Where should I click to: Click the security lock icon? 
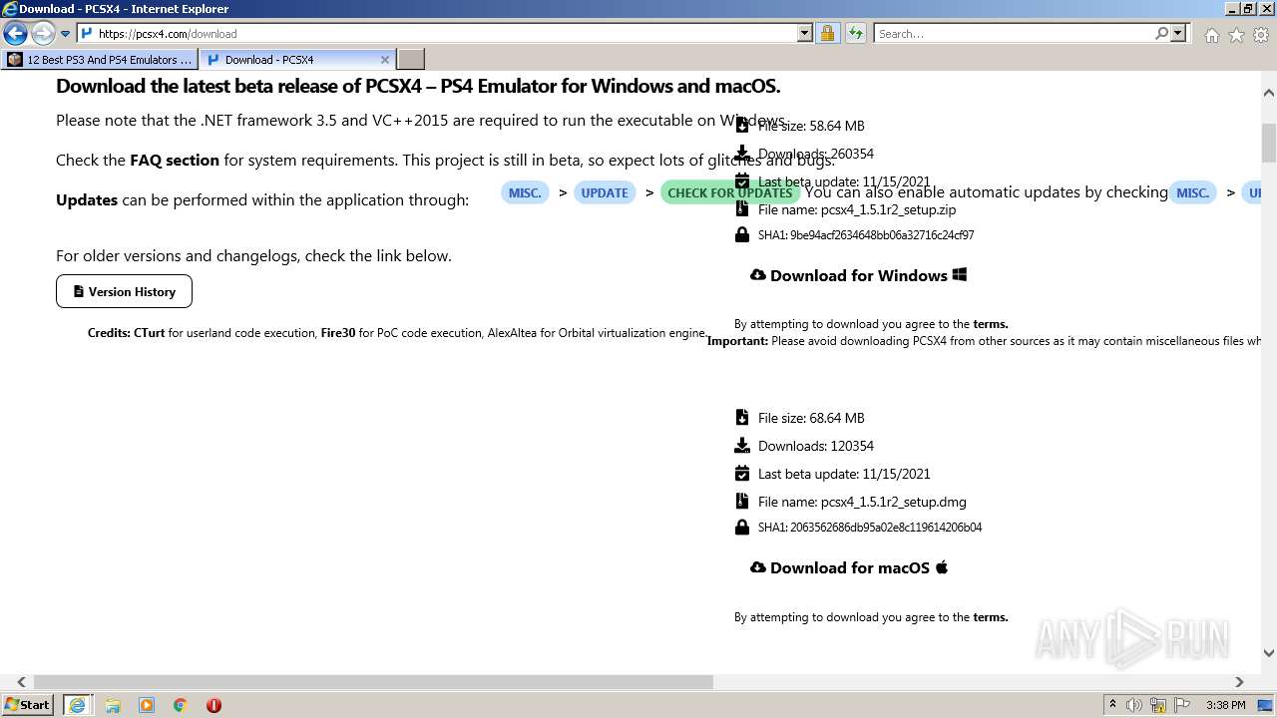pyautogui.click(x=827, y=33)
